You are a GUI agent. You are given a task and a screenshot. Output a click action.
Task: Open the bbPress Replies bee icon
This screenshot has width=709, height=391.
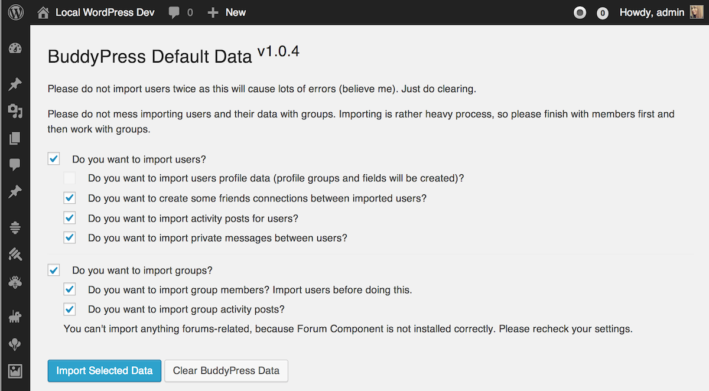[x=15, y=282]
